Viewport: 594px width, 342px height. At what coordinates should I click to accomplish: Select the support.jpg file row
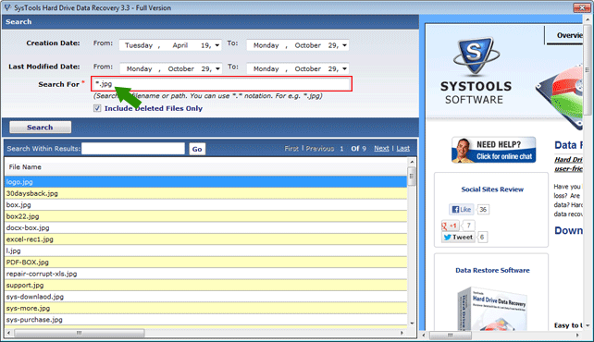click(206, 286)
